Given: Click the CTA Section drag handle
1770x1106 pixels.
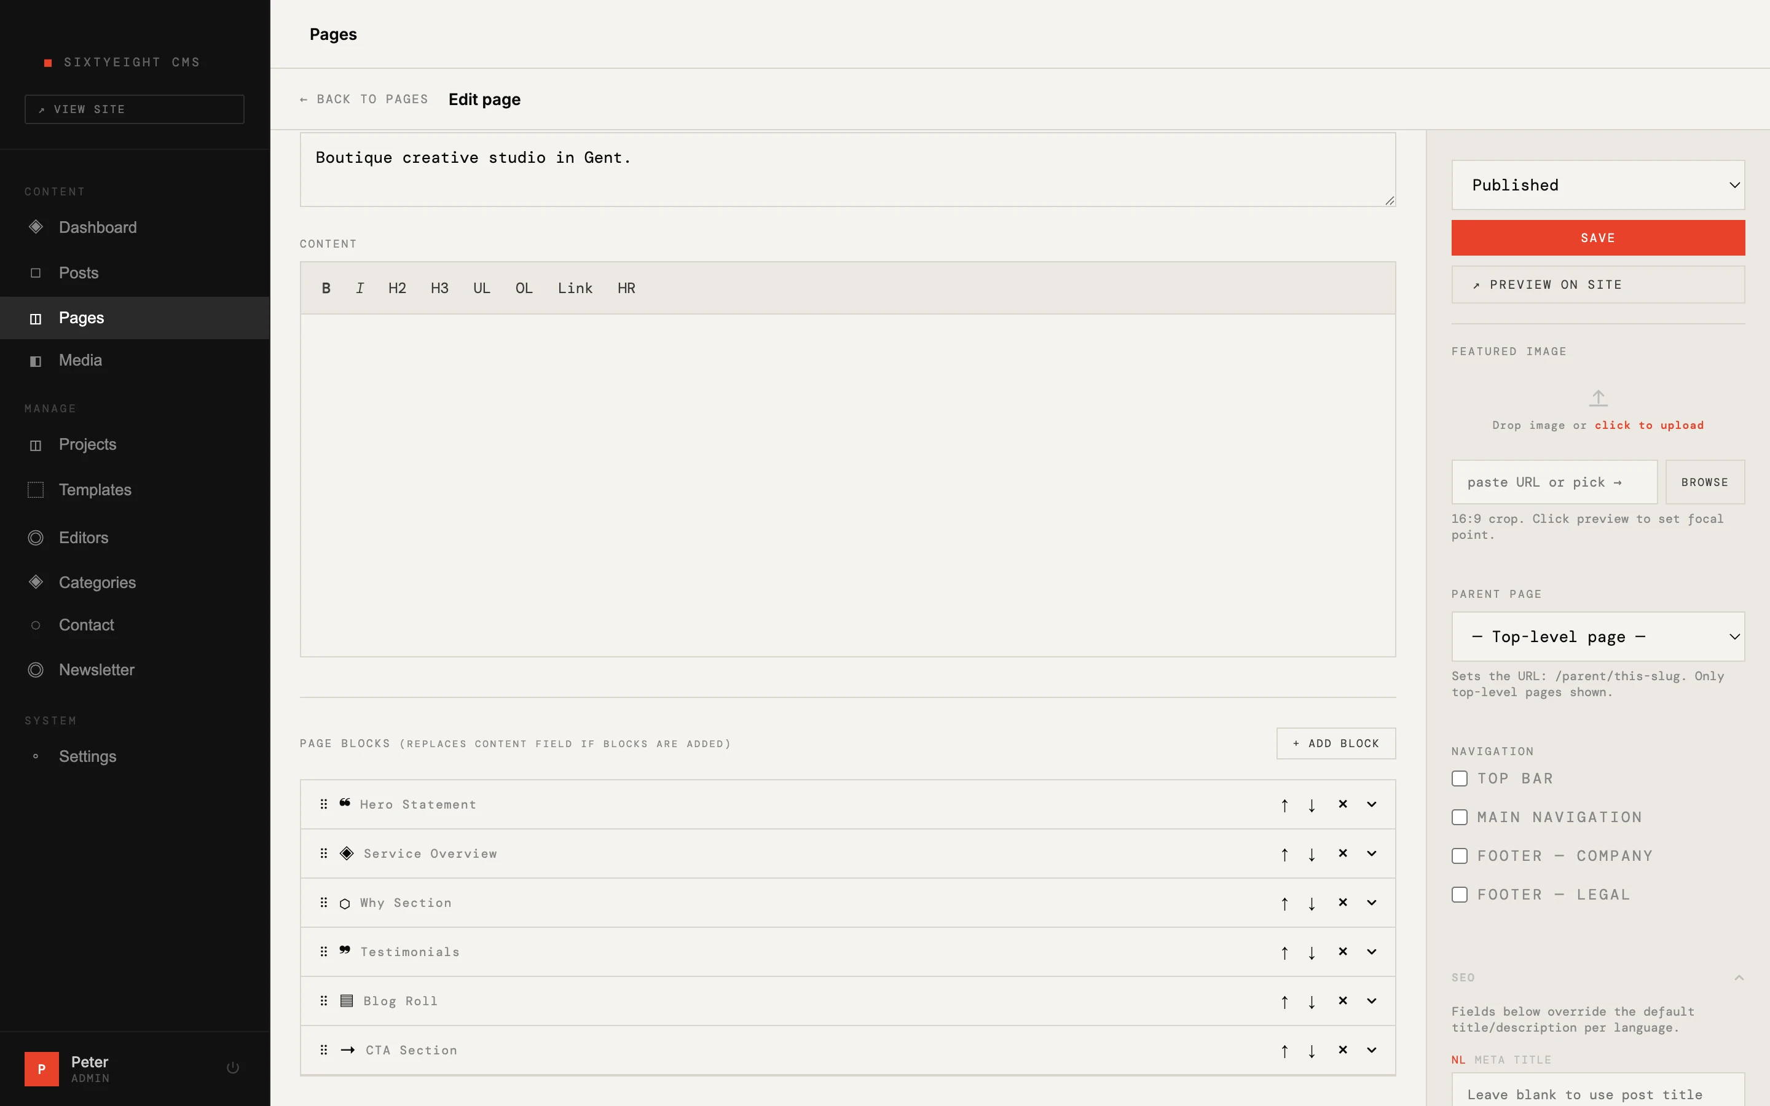Looking at the screenshot, I should pyautogui.click(x=323, y=1049).
